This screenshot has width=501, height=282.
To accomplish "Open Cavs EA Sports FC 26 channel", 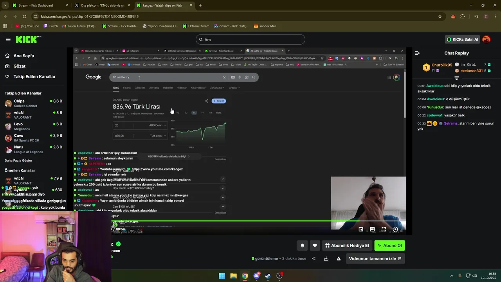I will tap(34, 138).
